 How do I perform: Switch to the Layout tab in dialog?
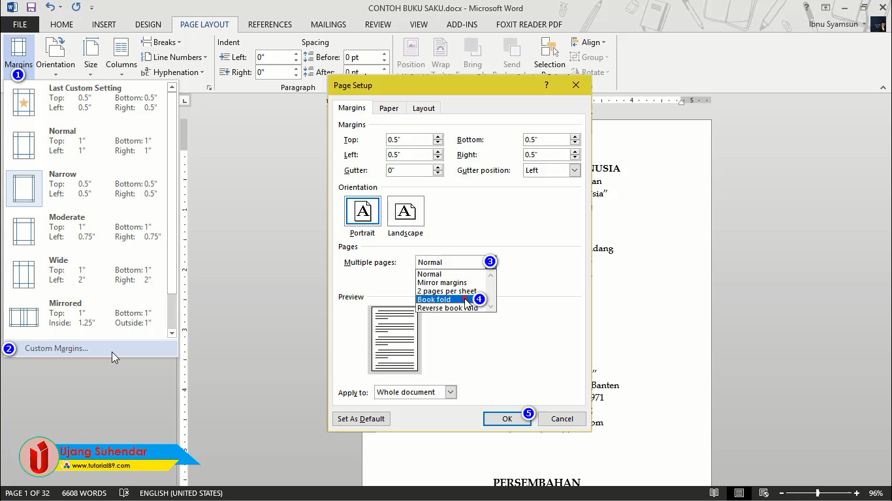tap(423, 108)
